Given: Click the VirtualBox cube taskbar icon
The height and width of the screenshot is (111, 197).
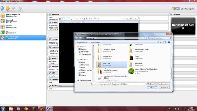Looking at the screenshot, I should (x=49, y=109).
